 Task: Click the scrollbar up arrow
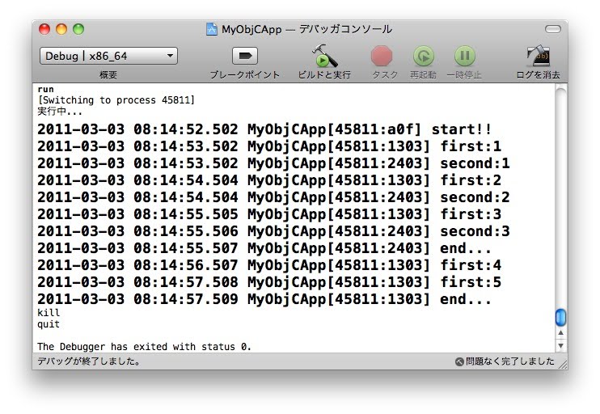(560, 333)
